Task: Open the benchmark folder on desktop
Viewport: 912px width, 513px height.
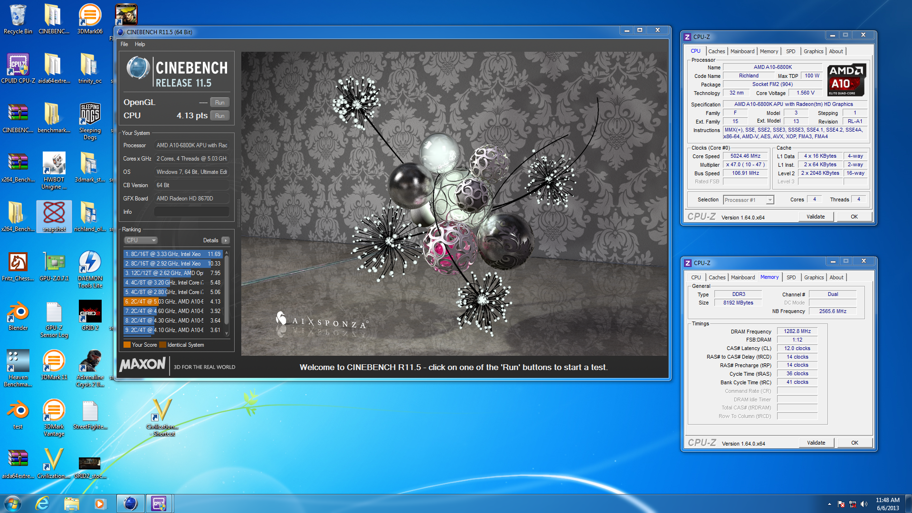Action: click(54, 118)
